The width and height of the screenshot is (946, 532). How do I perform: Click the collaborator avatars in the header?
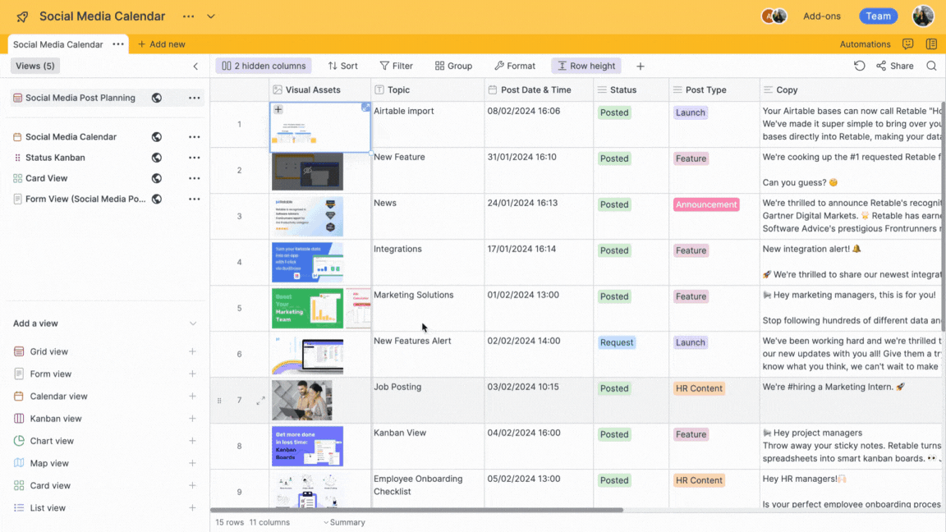point(774,16)
